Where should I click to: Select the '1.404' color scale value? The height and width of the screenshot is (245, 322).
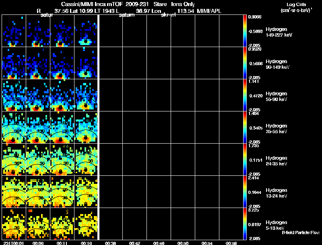(x=254, y=113)
